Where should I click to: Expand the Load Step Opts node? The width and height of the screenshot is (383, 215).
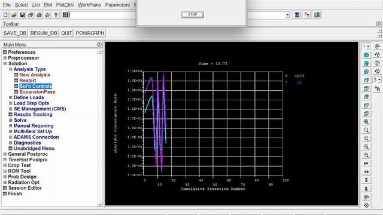coord(11,103)
